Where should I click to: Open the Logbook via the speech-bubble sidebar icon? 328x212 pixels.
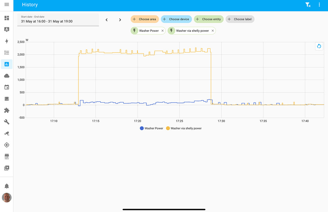[6, 30]
